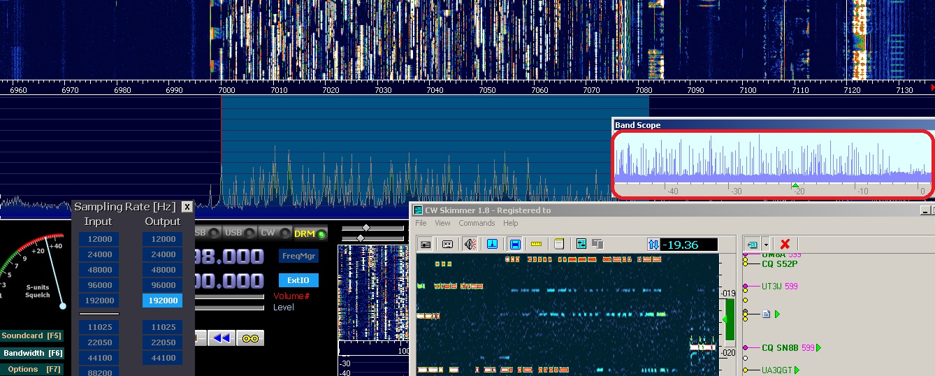Click the Options [F7] button
Screen dimensions: 935x376
tap(31, 369)
